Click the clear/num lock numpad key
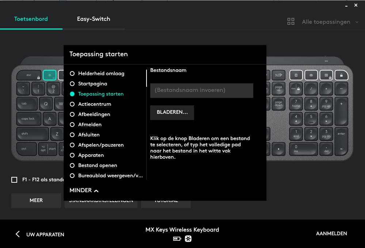365x248 pixels. pyautogui.click(x=296, y=89)
